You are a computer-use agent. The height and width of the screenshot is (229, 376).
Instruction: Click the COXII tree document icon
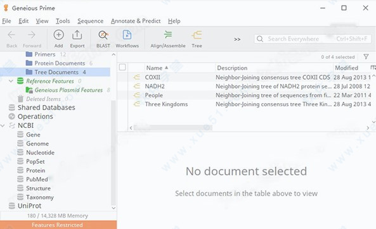pos(137,77)
